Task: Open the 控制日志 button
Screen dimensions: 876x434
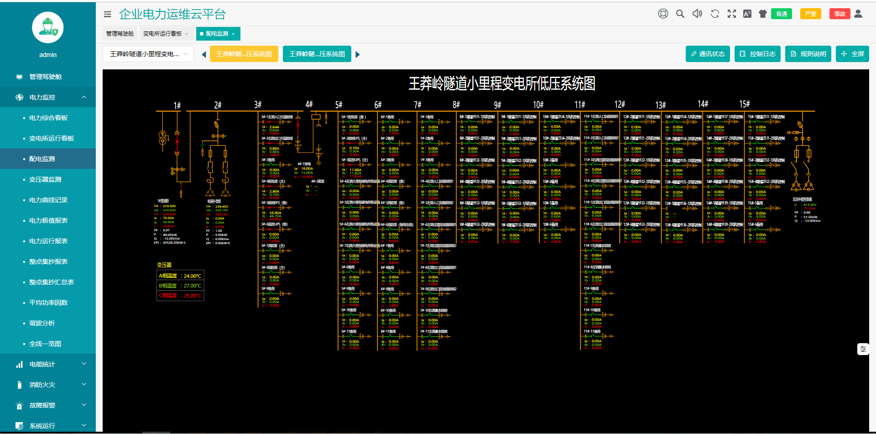Action: (757, 54)
